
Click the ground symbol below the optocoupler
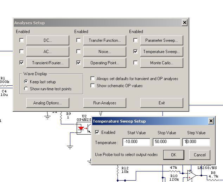click(70, 147)
